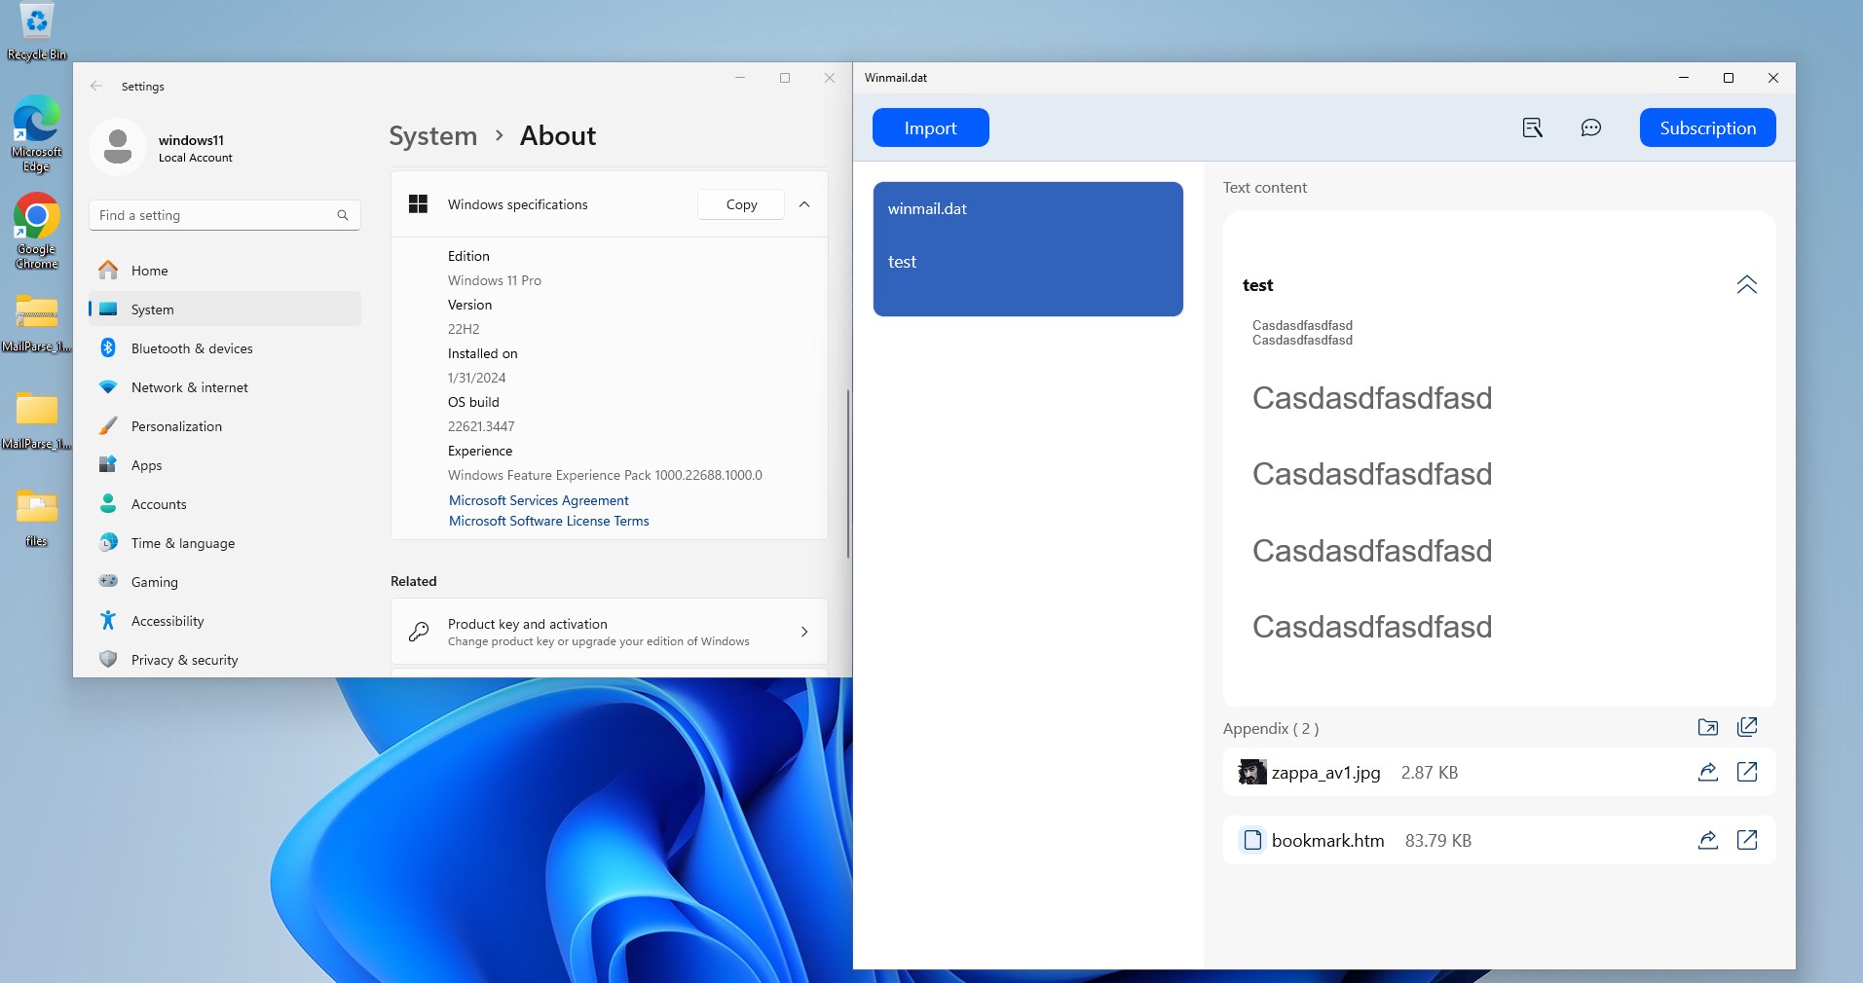Select the winmail.dat test message in the list
The width and height of the screenshot is (1863, 983).
coord(1027,249)
